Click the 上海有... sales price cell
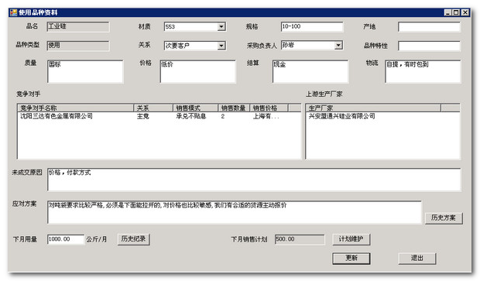This screenshot has width=480, height=281. (x=266, y=116)
